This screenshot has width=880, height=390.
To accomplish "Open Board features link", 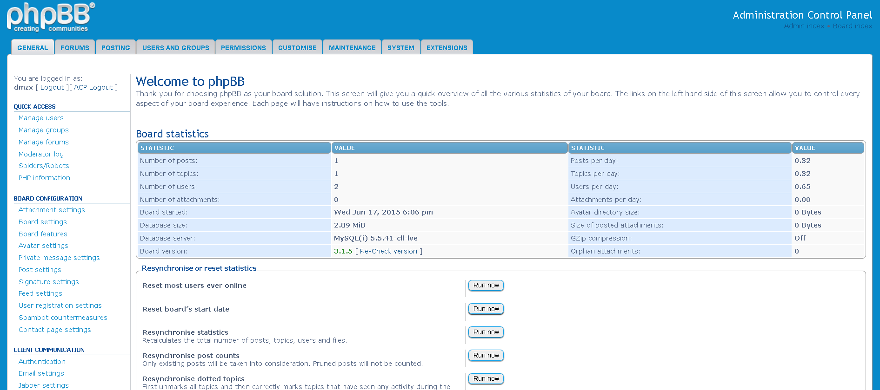I will [43, 234].
